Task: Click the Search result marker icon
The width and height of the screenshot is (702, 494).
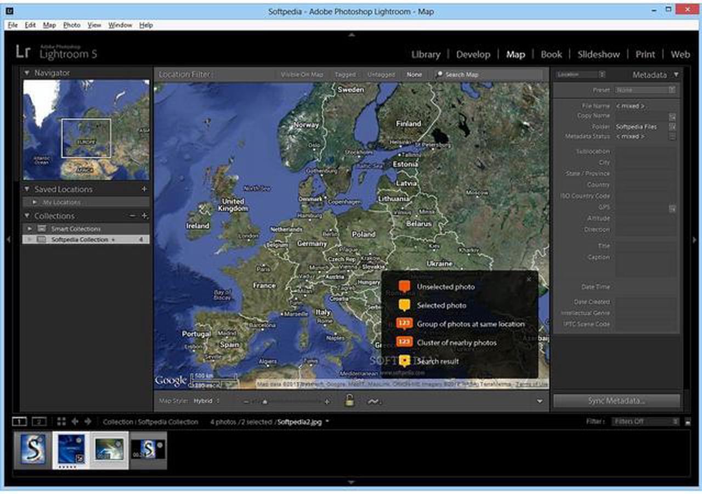Action: click(404, 361)
